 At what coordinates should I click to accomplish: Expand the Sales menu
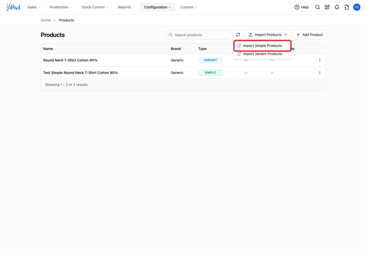pyautogui.click(x=34, y=7)
